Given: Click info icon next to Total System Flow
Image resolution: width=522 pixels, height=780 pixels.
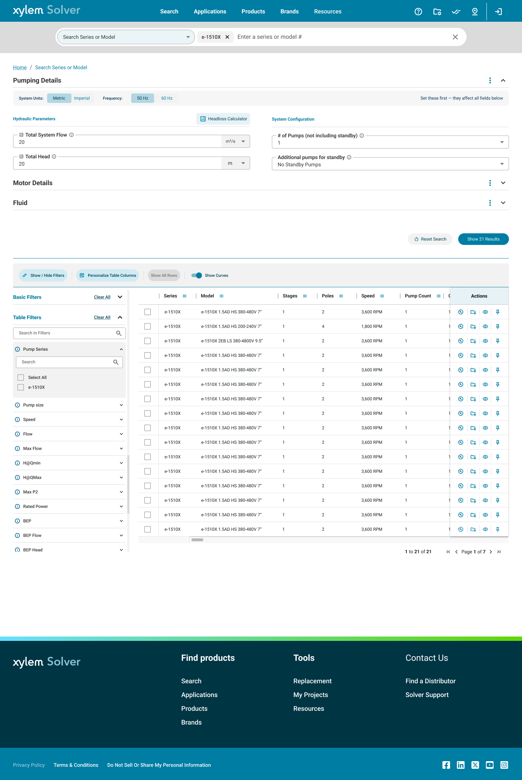Looking at the screenshot, I should point(71,135).
